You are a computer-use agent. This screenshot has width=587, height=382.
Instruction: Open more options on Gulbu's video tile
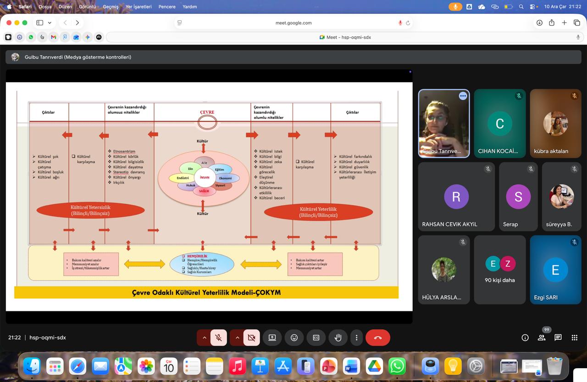(463, 96)
